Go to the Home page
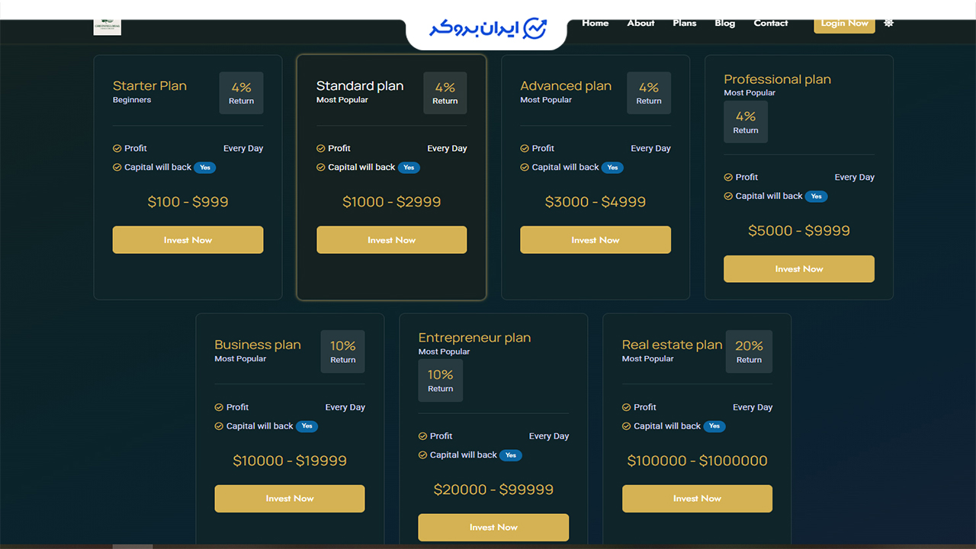The width and height of the screenshot is (976, 549). point(596,23)
